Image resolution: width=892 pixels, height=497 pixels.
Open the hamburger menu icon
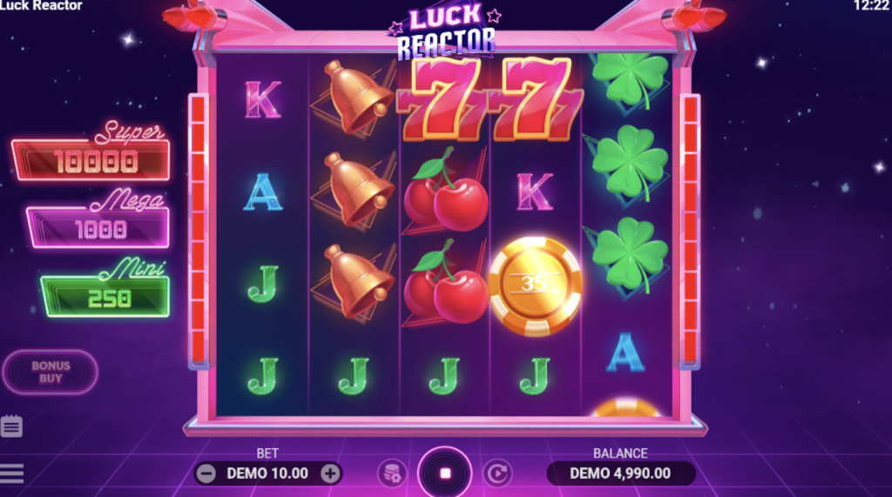coord(11,473)
